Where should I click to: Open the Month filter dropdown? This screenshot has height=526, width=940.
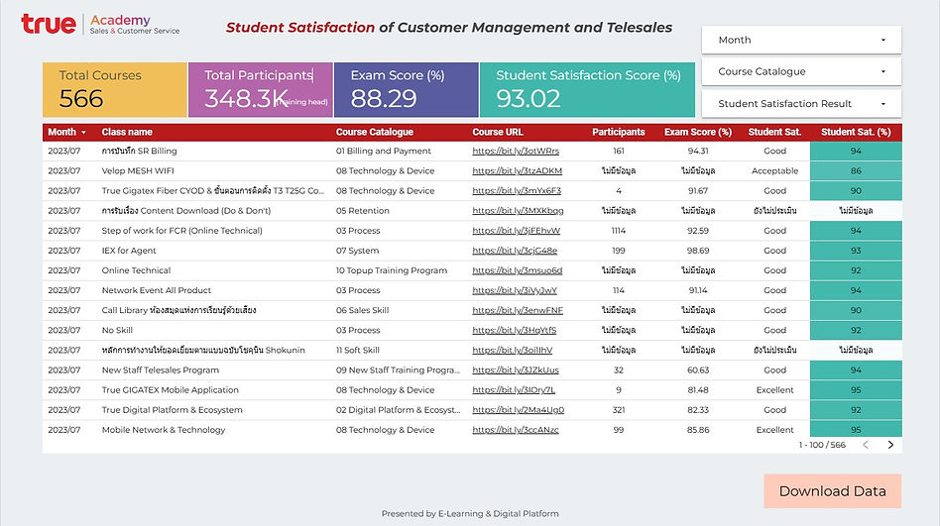[801, 41]
